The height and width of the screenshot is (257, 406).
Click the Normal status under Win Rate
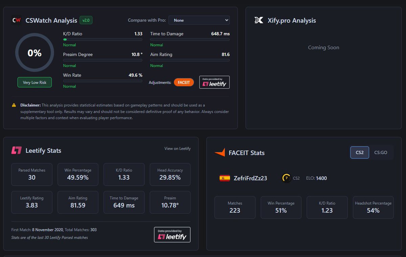(69, 86)
